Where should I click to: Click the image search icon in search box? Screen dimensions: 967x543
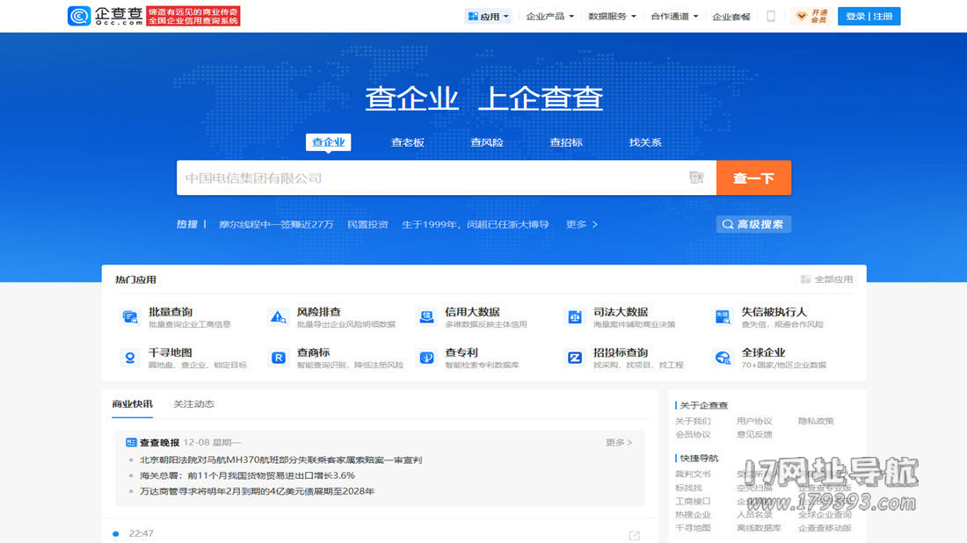(696, 177)
